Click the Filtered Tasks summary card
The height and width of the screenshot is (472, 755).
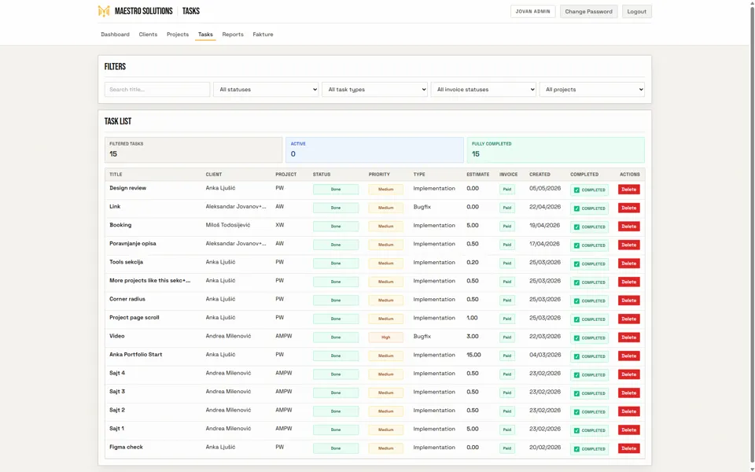tap(193, 149)
